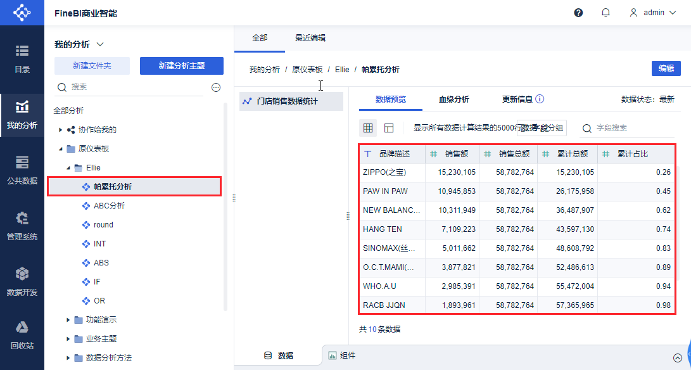Expand the 功能演示 folder
This screenshot has width=691, height=370.
coord(68,320)
